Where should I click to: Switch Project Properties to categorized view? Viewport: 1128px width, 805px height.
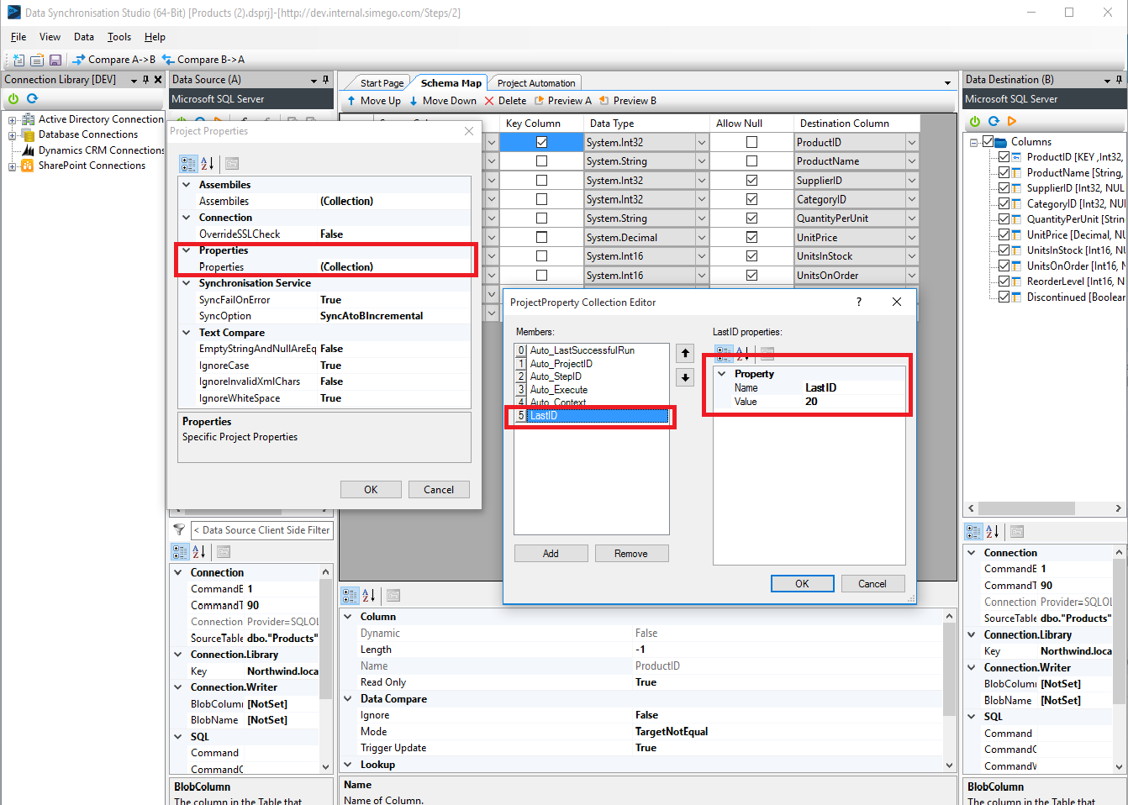(188, 164)
